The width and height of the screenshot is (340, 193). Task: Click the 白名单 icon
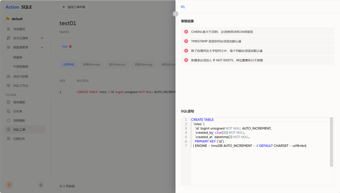pyautogui.click(x=8, y=111)
